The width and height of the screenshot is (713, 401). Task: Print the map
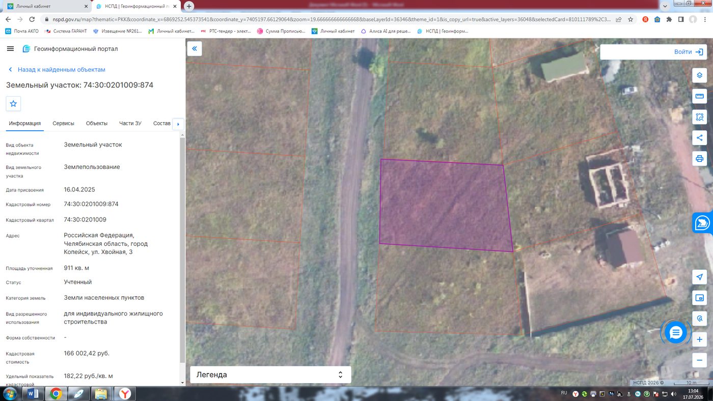(x=699, y=159)
